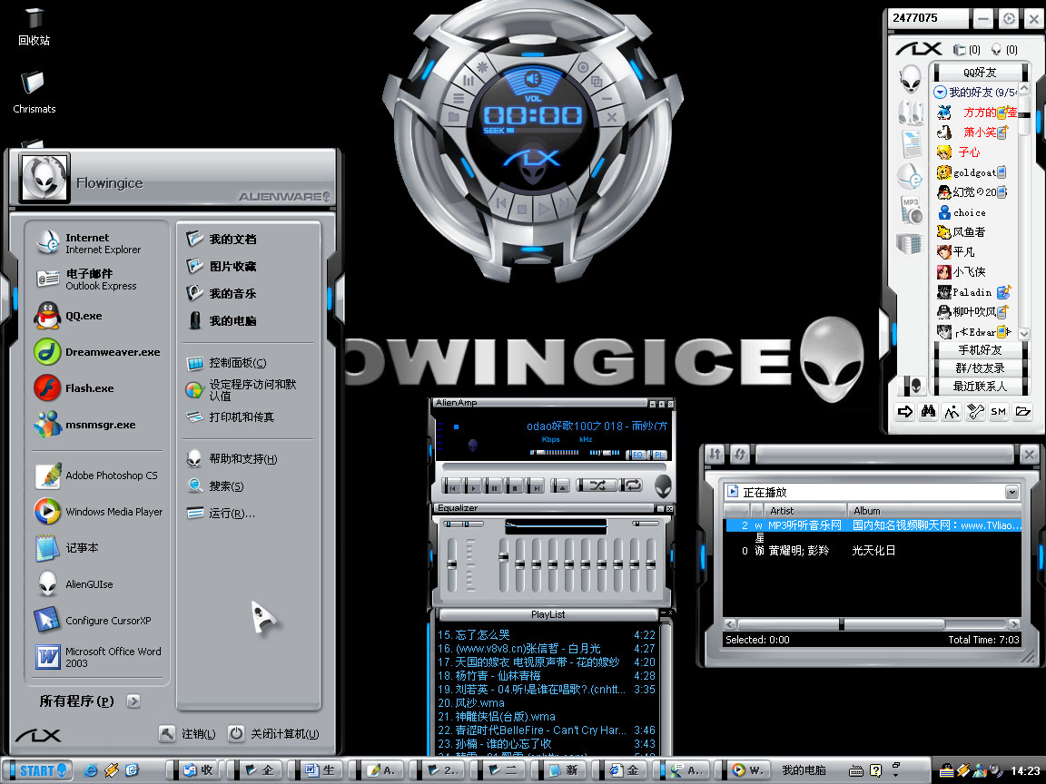Open the 回收站 desktop icon

click(34, 27)
